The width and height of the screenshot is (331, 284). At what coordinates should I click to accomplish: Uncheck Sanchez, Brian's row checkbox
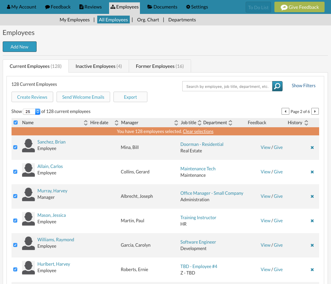point(15,147)
